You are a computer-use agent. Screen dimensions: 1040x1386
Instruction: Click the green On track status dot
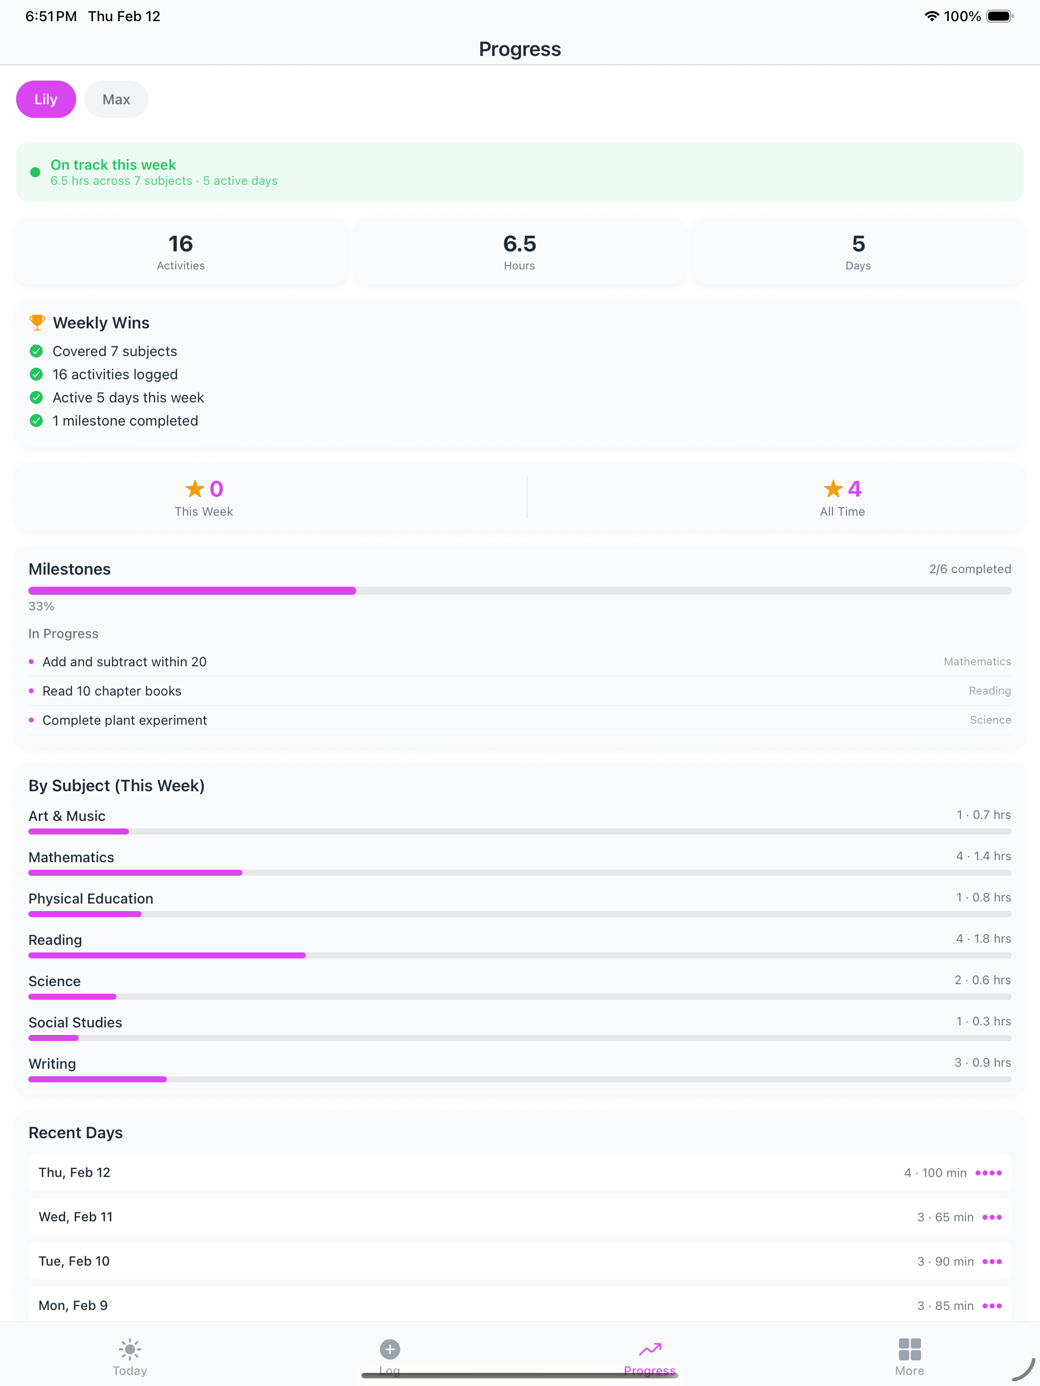35,172
